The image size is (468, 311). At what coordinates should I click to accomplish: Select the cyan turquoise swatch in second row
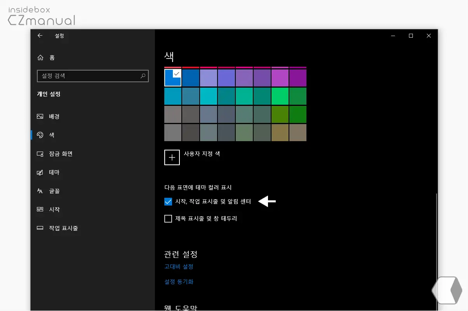pyautogui.click(x=209, y=96)
